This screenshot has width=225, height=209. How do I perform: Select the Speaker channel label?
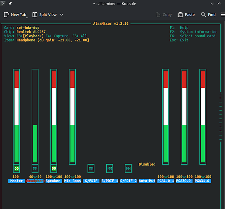coord(54,181)
